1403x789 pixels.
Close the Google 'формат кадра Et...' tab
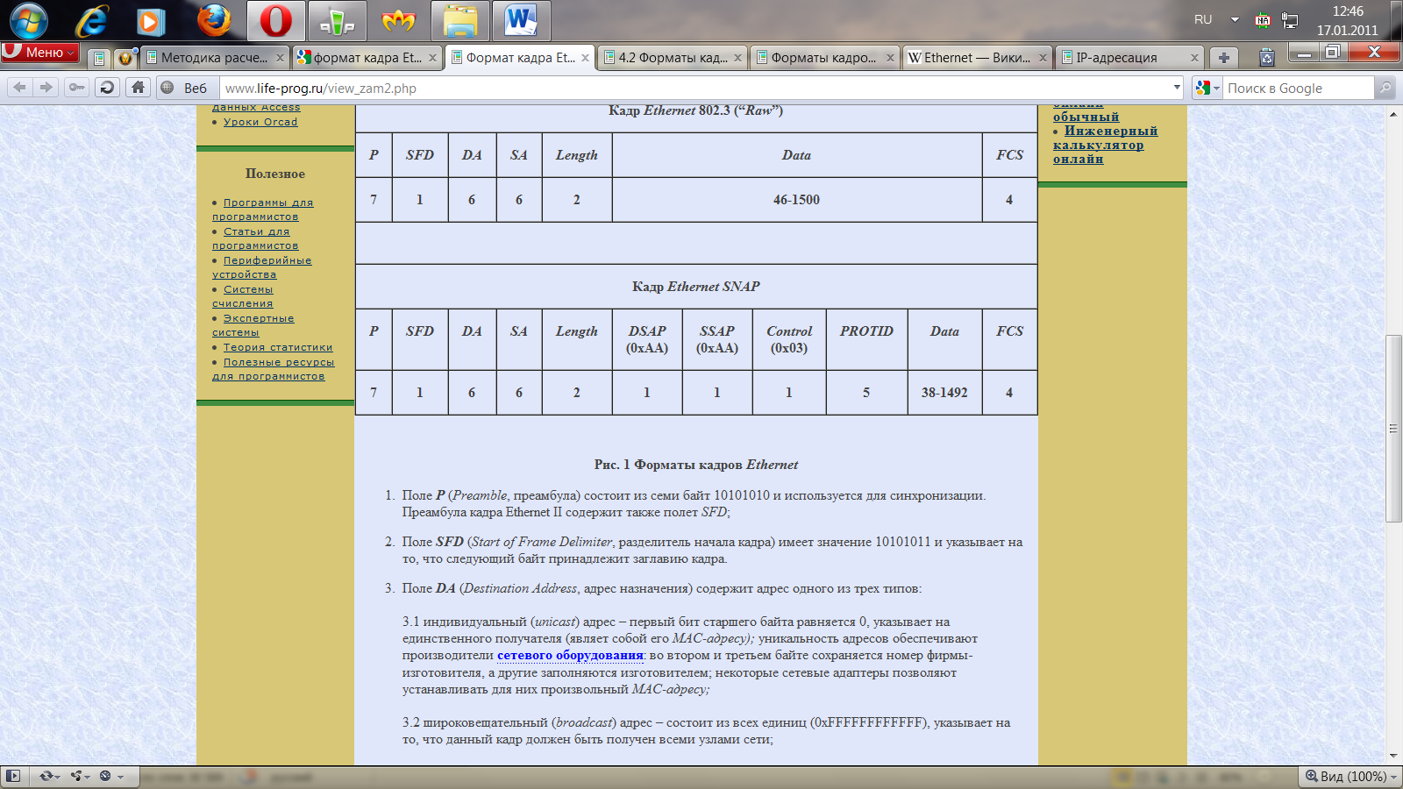[x=432, y=58]
